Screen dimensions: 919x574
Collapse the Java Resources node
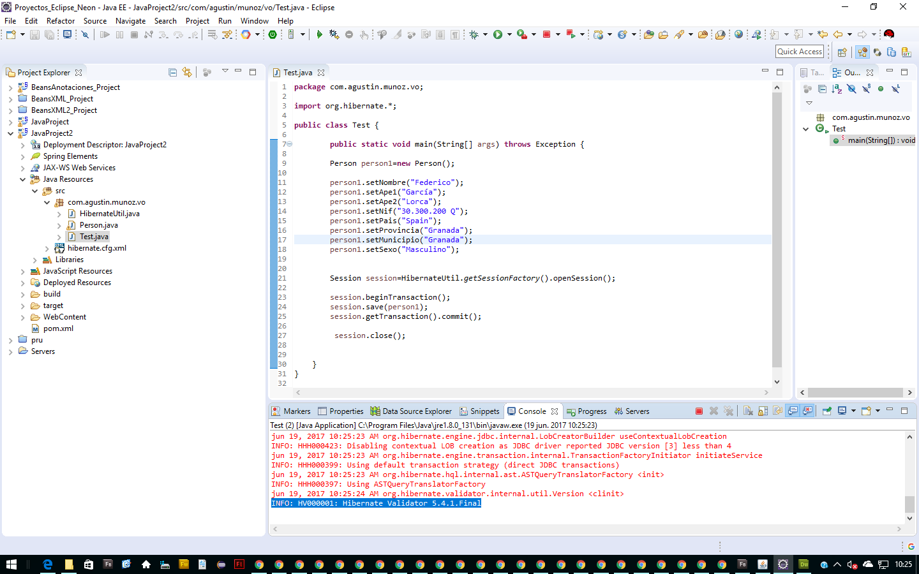(x=22, y=179)
